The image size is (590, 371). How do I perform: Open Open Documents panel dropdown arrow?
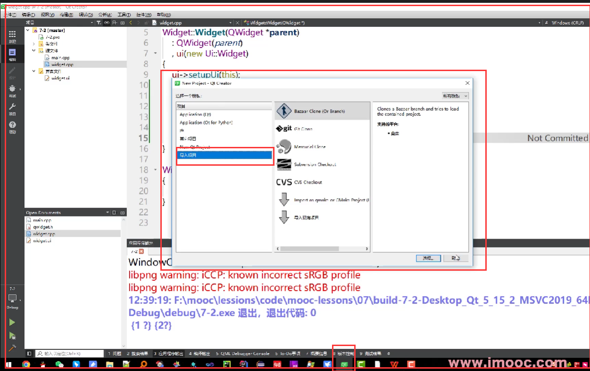tap(108, 213)
